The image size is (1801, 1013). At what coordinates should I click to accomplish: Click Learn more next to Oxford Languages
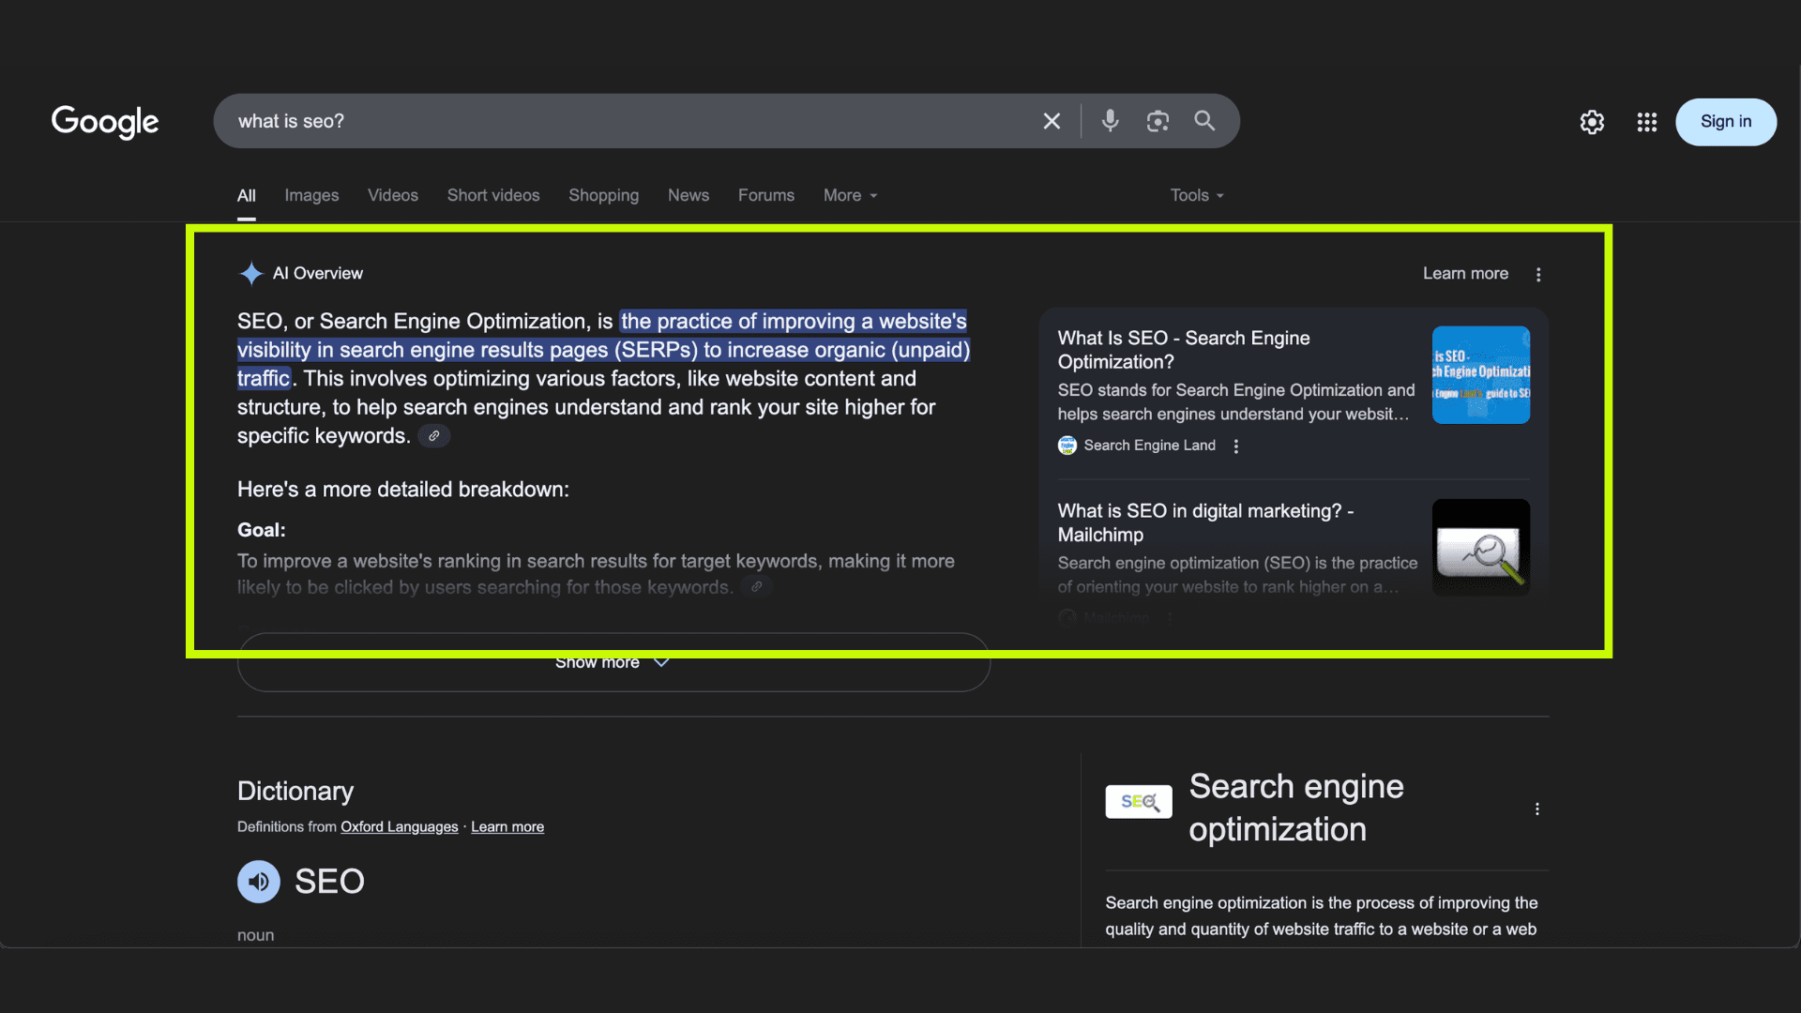507,826
